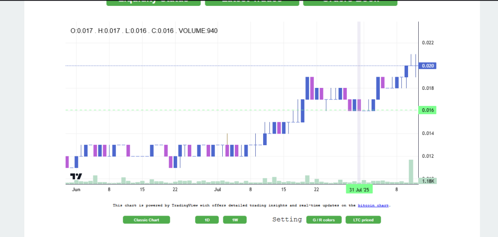Click the 1.18K volume label

[x=428, y=181]
